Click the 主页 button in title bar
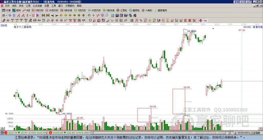Screen dimensions: 263x140 [x=249, y=2]
